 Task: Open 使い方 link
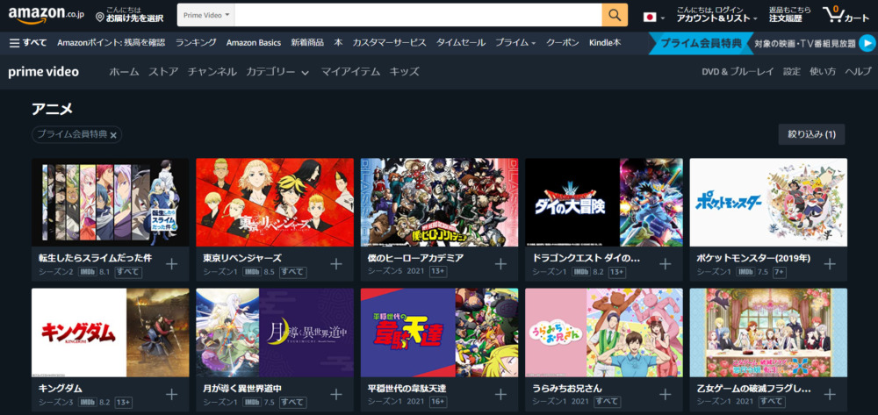coord(823,72)
